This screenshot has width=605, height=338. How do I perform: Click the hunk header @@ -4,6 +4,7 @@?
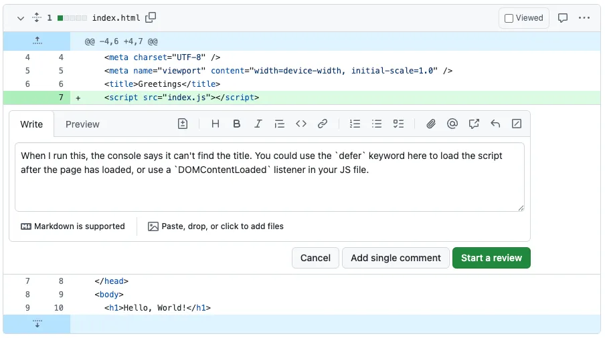pyautogui.click(x=121, y=41)
